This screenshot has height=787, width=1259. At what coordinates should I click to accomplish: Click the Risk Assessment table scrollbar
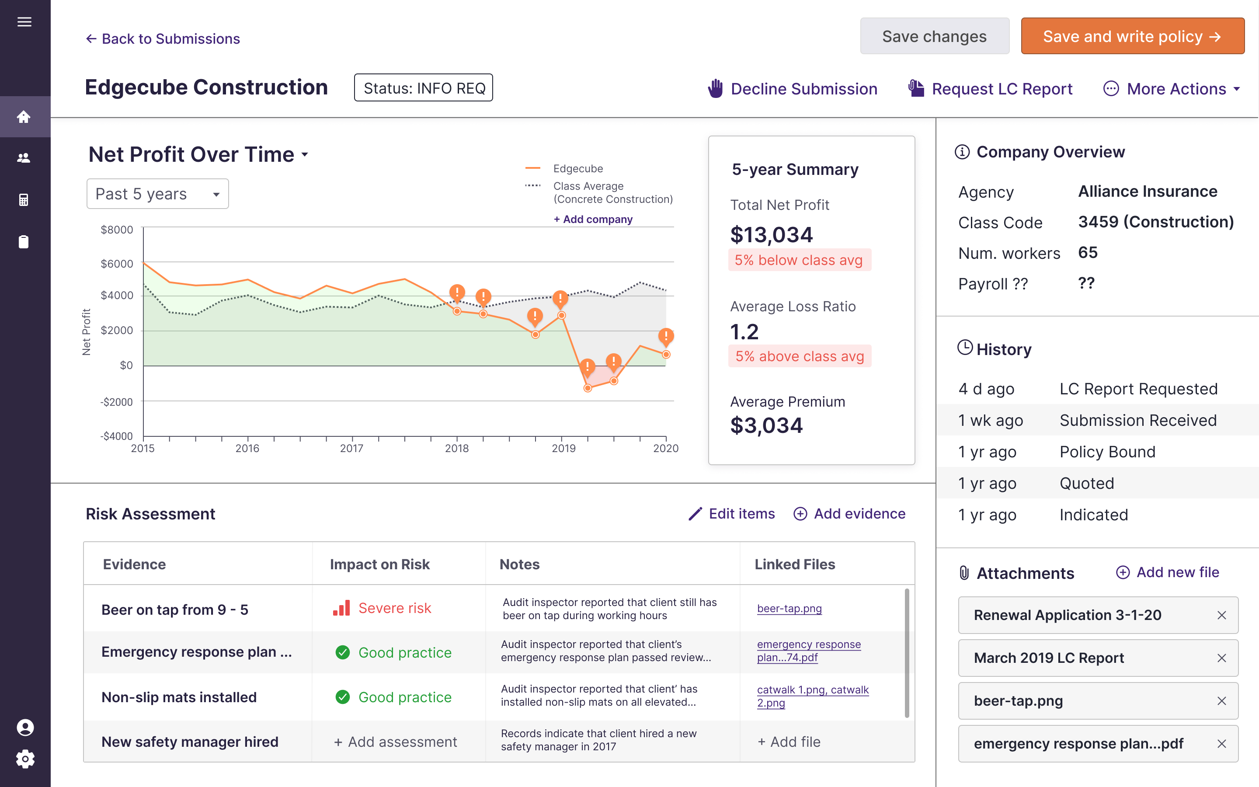[x=907, y=653]
